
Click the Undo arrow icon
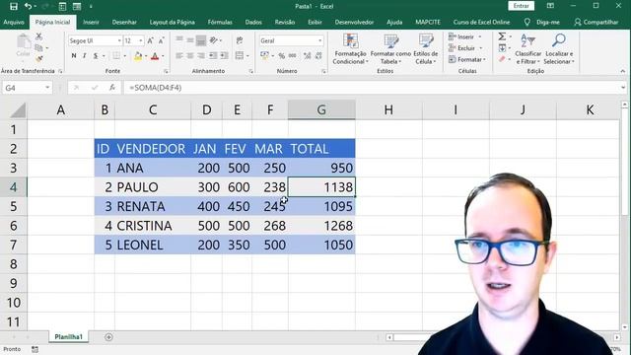(x=28, y=6)
